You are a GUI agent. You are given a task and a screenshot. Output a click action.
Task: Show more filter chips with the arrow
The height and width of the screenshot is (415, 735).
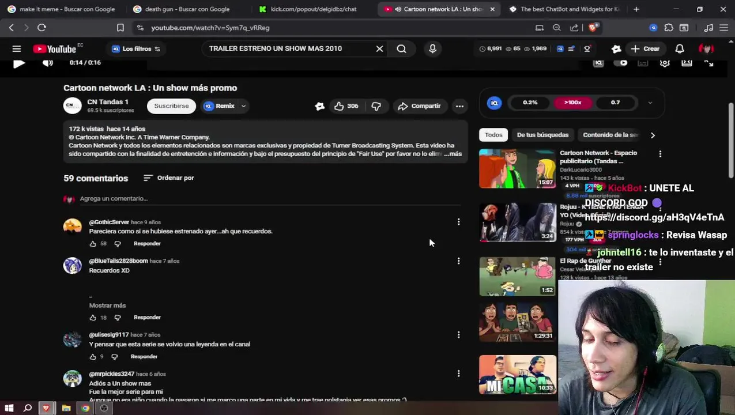tap(653, 135)
